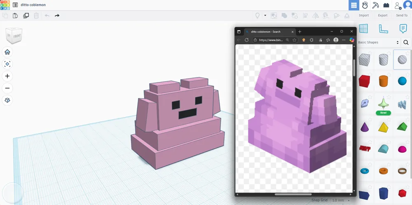Click the Home view button
Screen dimensions: 412x205
coord(7,52)
